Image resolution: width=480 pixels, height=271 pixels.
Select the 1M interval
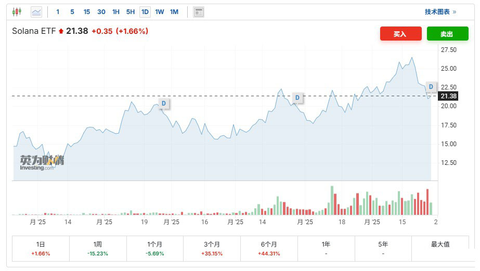174,12
